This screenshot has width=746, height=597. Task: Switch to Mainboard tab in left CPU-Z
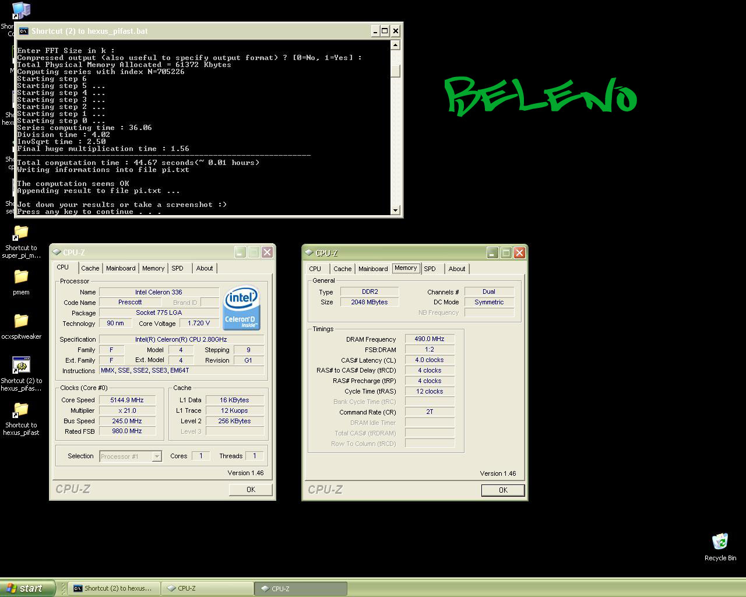click(121, 268)
